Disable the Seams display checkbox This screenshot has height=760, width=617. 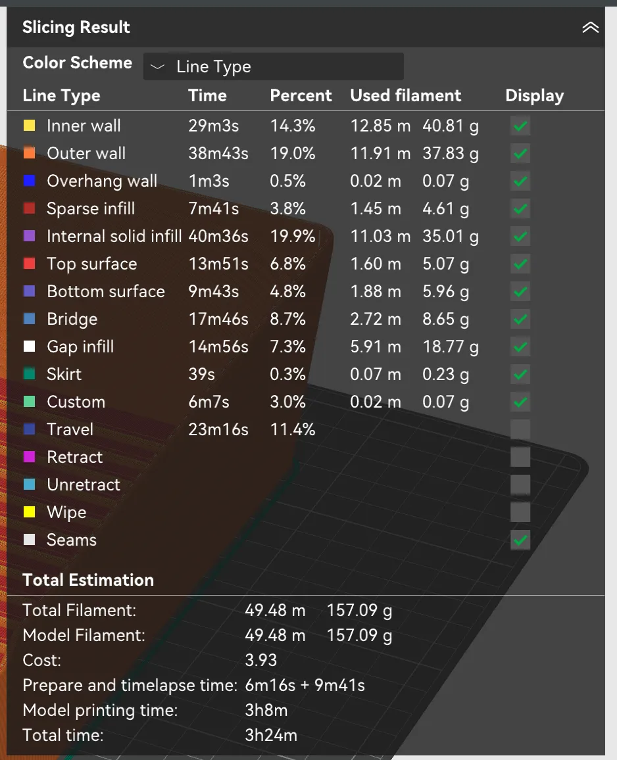520,540
